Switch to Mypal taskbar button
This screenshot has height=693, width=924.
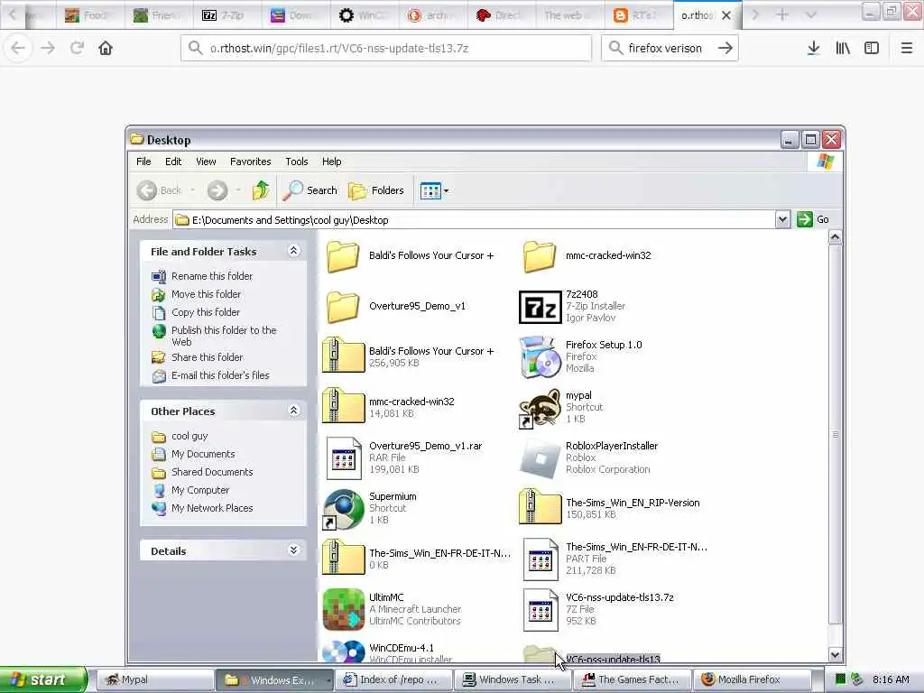tap(154, 680)
